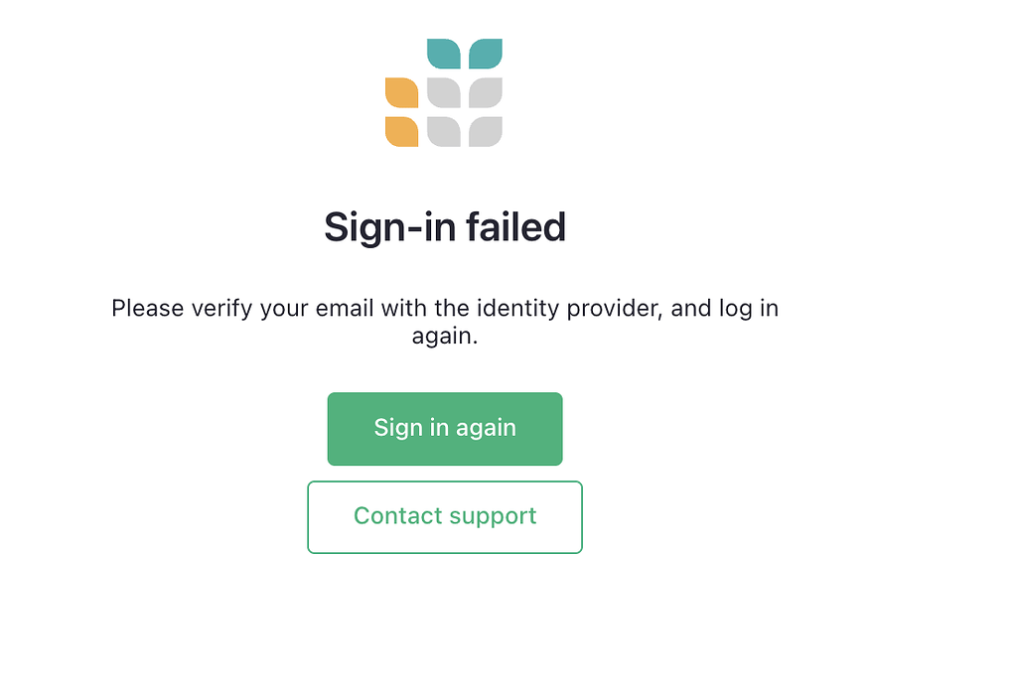Click the top-right teal petal of the logo
This screenshot has width=1017, height=691.
(487, 53)
